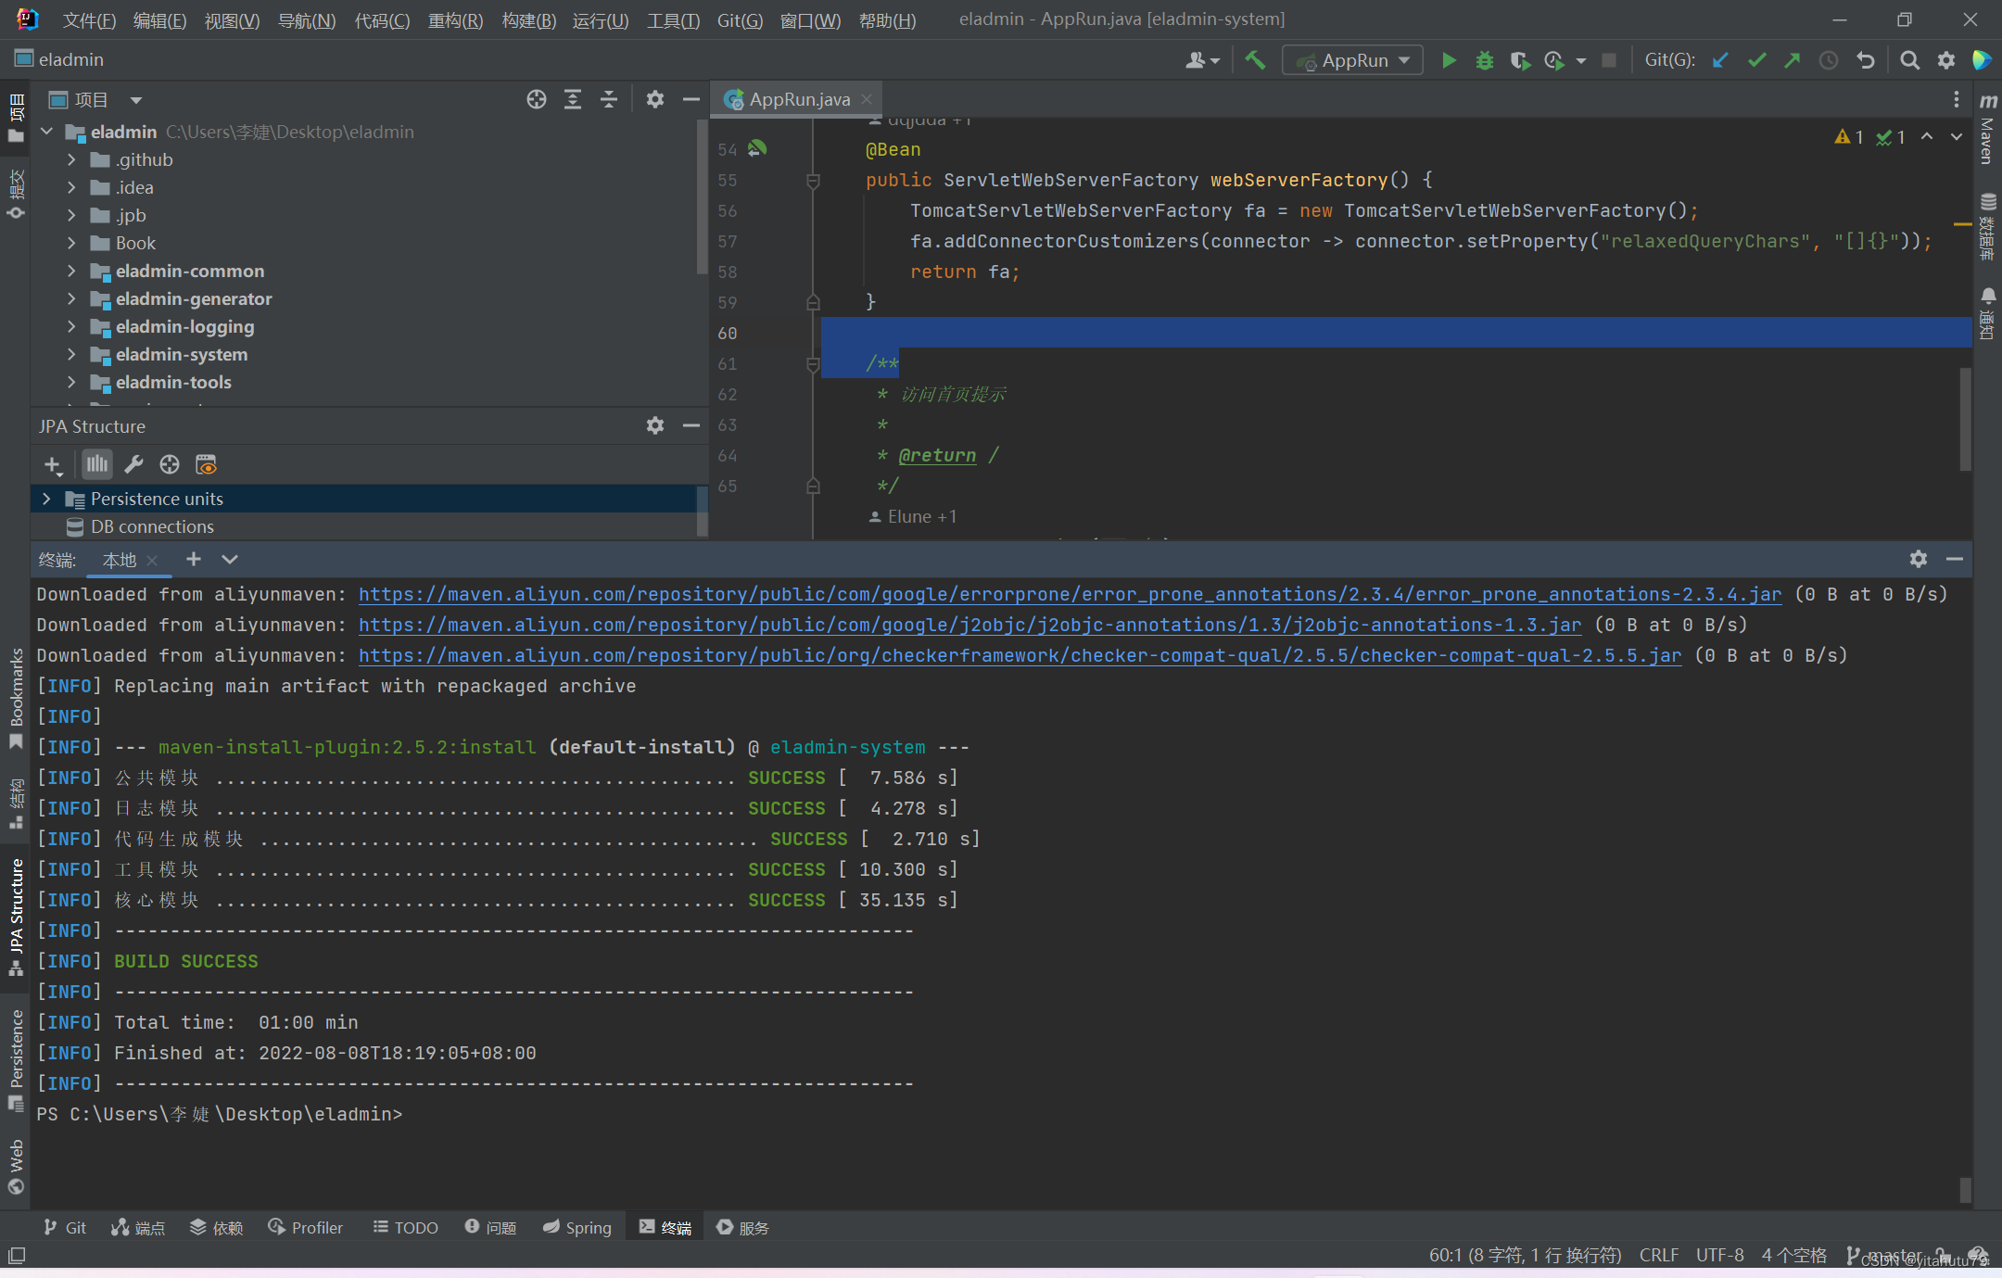Open the 重构(R) menu
The height and width of the screenshot is (1278, 2002).
[455, 20]
